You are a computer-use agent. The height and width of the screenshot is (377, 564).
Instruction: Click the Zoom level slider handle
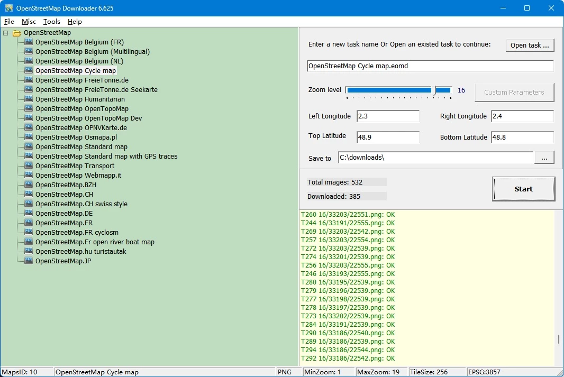(435, 90)
